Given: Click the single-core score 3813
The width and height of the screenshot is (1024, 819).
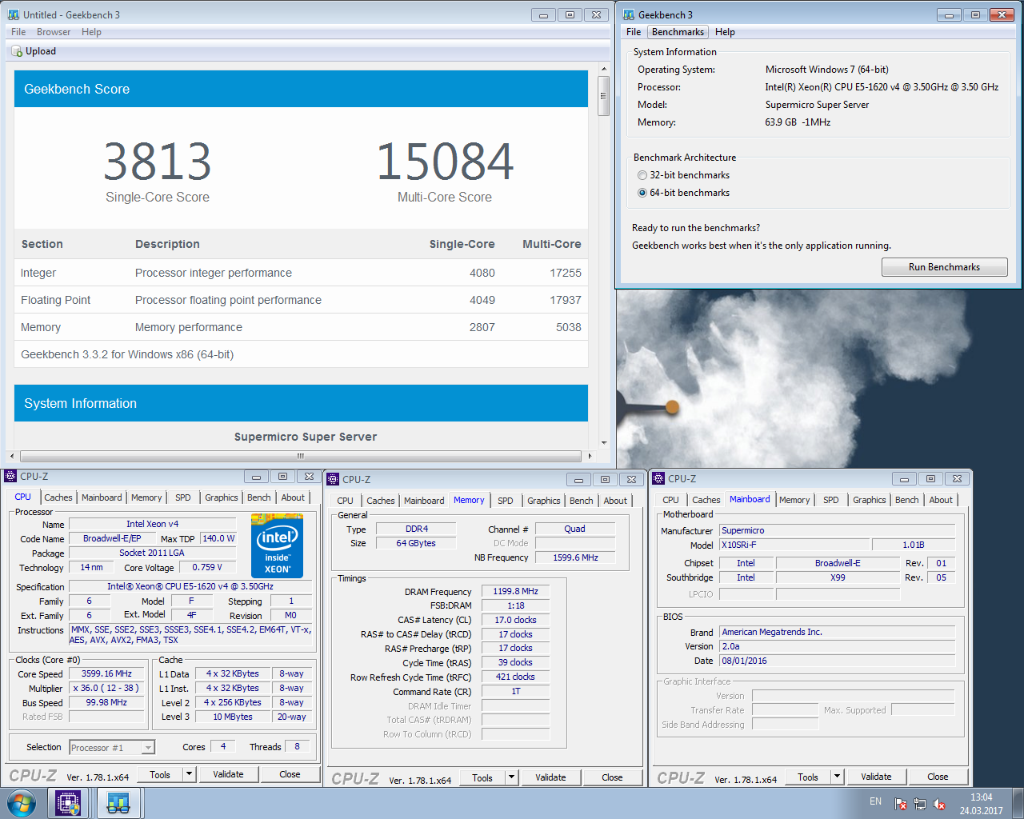Looking at the screenshot, I should tap(158, 162).
